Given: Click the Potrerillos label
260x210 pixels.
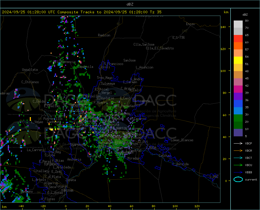Looking at the screenshot, I should tap(53, 119).
